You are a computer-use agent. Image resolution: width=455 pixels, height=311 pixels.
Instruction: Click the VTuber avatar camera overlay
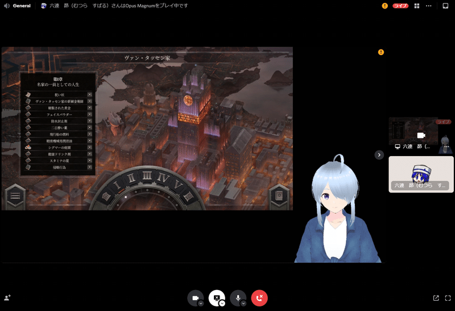(337, 208)
